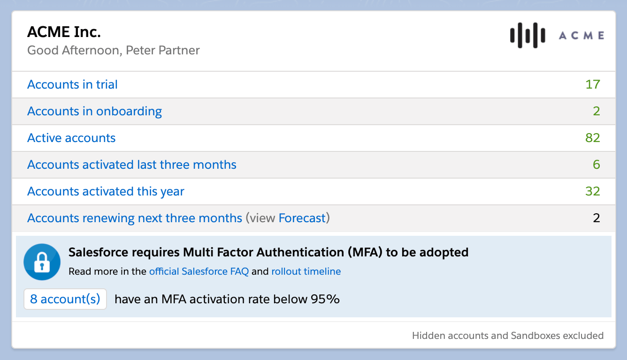627x360 pixels.
Task: Open Accounts activated last three months
Action: 132,165
